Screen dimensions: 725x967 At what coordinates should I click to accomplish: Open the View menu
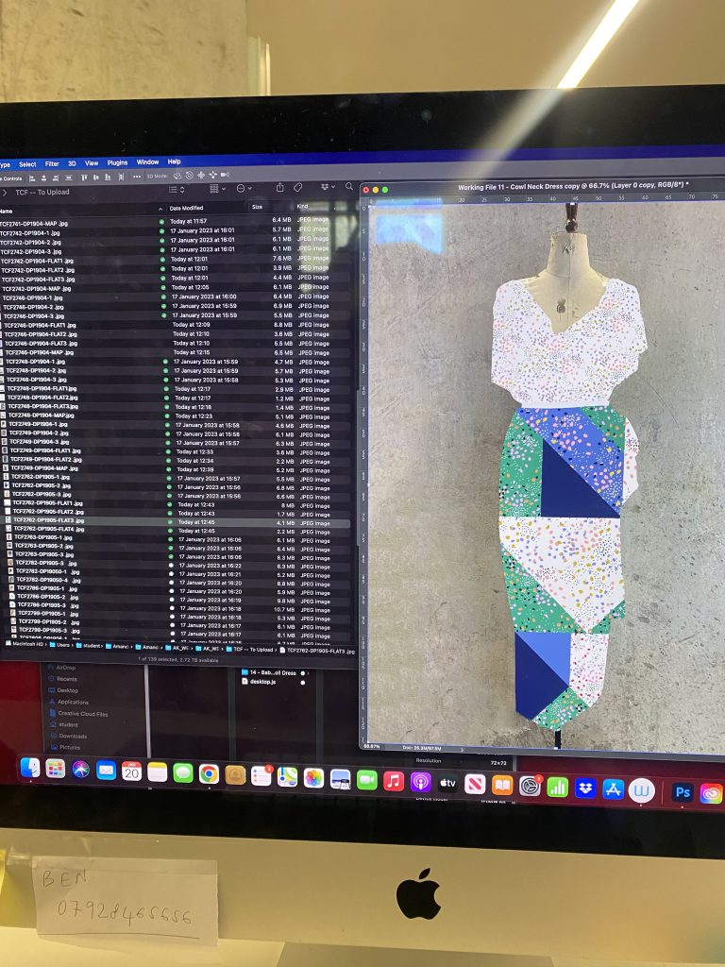92,162
